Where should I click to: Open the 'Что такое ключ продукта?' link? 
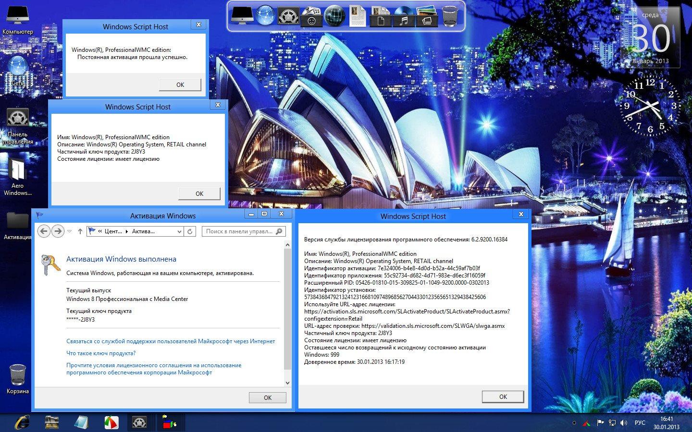(101, 353)
